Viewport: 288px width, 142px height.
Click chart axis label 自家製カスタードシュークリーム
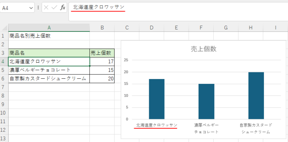[256, 129]
